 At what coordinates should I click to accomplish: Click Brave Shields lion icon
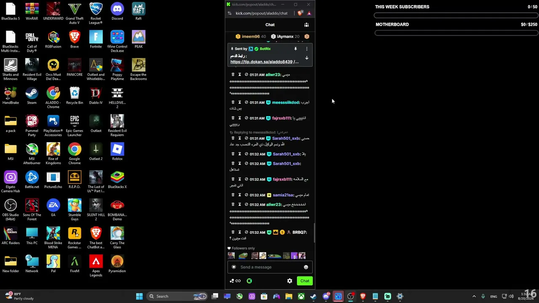coord(300,13)
